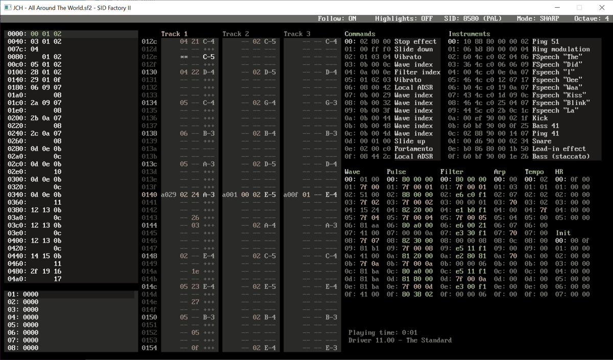
Task: Maximize the SID Factory II window
Action: pos(579,7)
